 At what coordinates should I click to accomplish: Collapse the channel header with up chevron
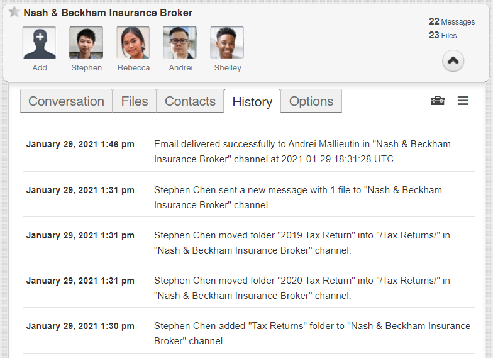point(453,61)
